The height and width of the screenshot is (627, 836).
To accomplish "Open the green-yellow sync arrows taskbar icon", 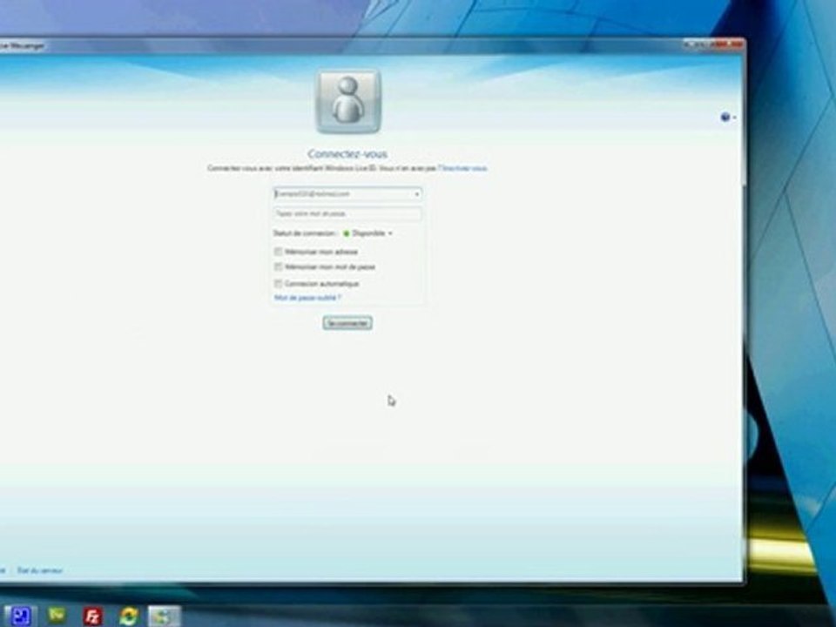I will click(128, 617).
